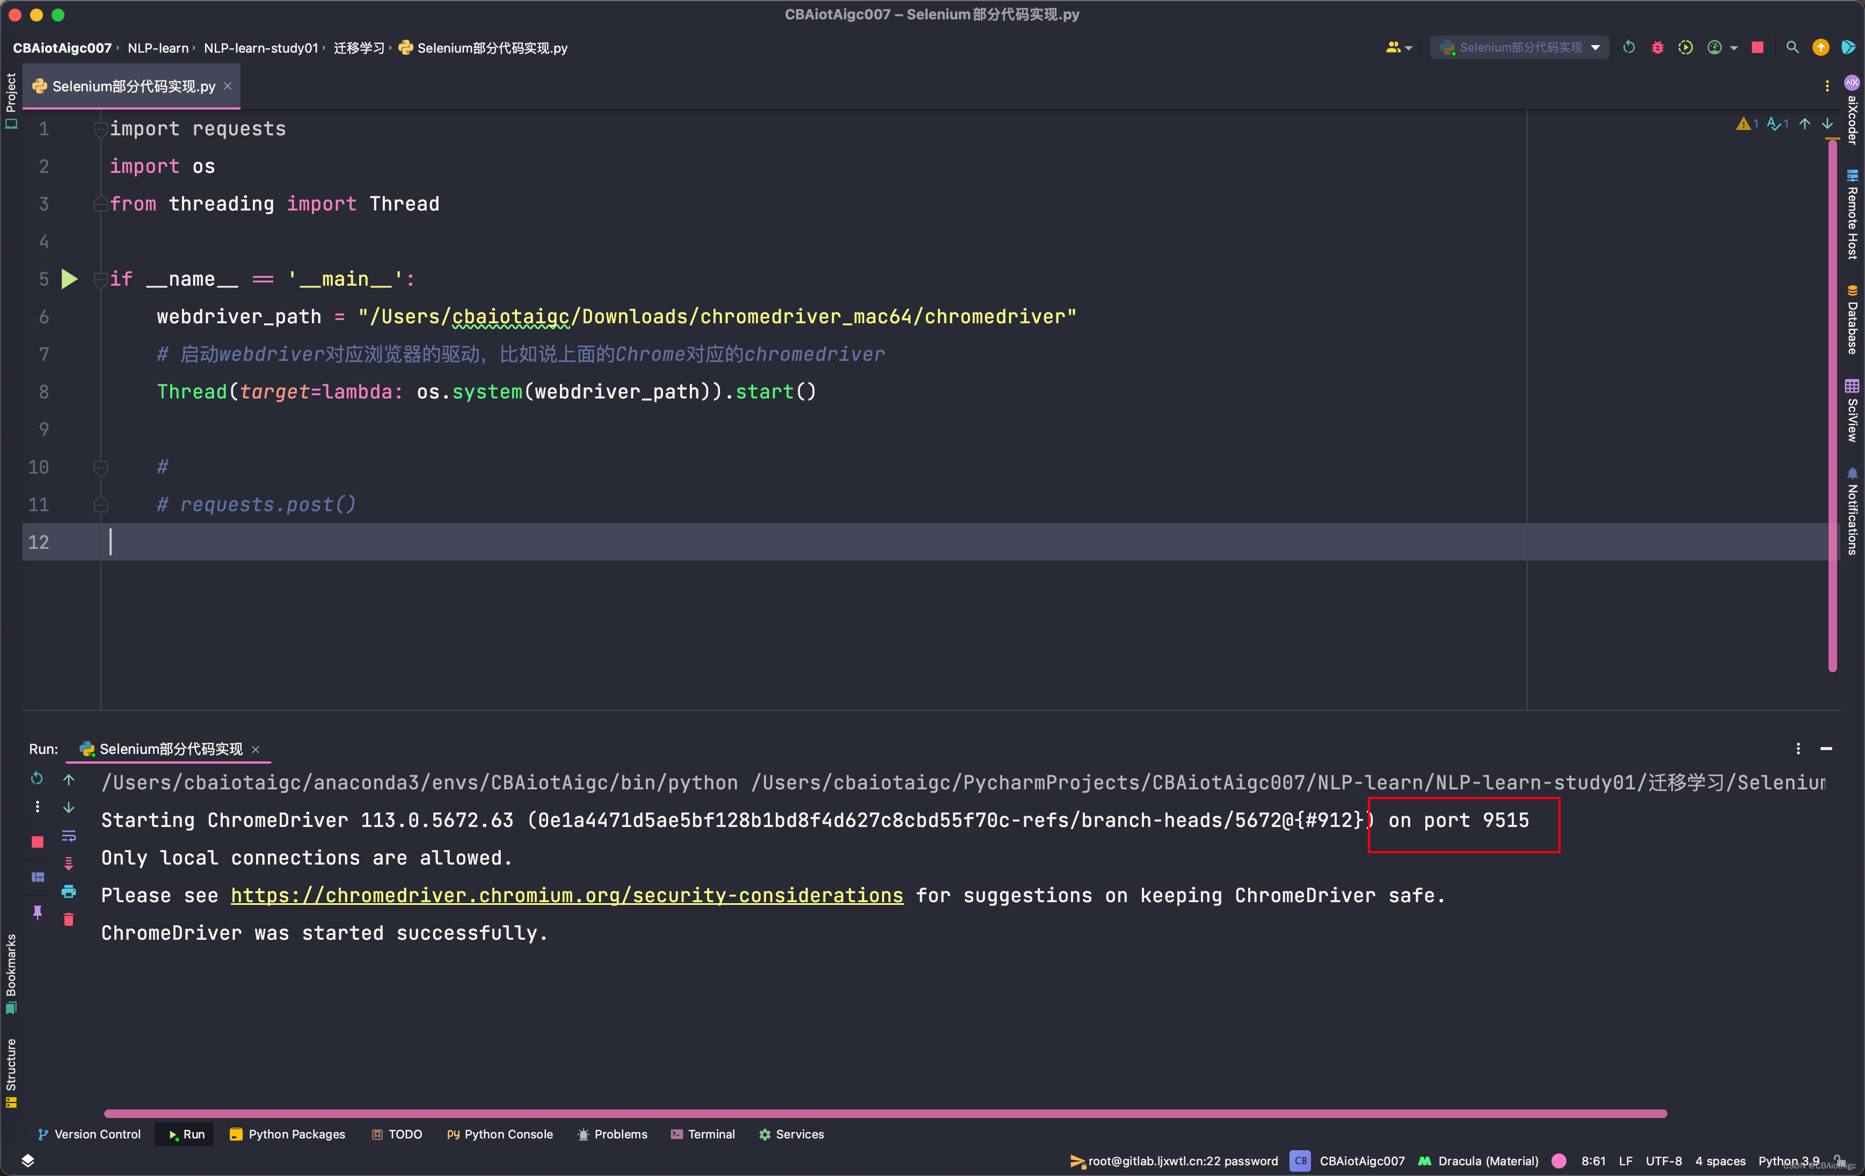The image size is (1865, 1176).
Task: Click the red Debug bug icon
Action: click(x=1657, y=47)
